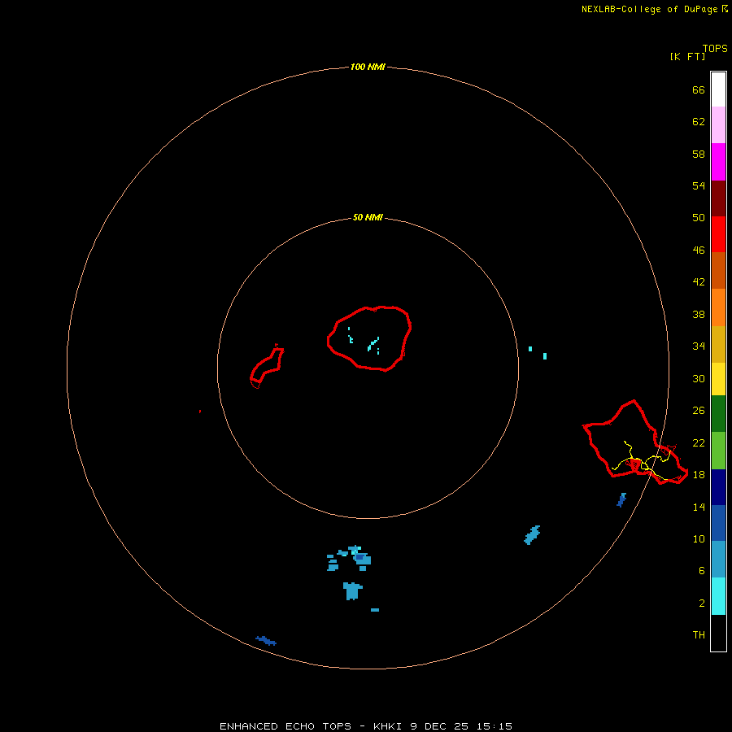Pick the dark orange legend swatch
The image size is (732, 732).
(718, 271)
